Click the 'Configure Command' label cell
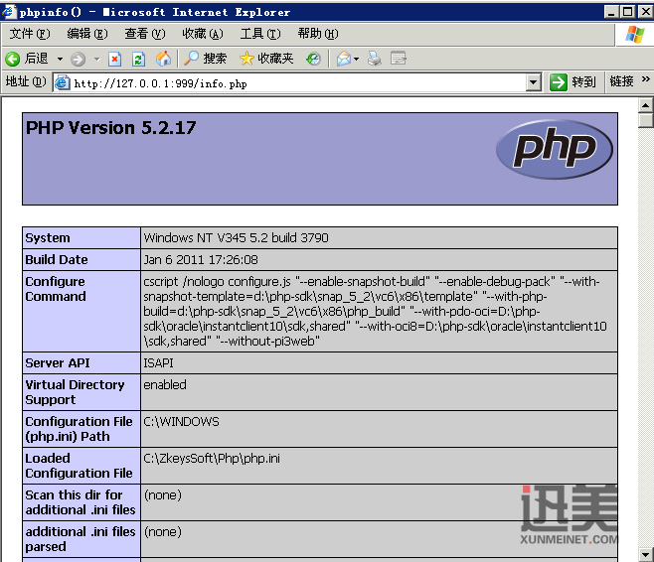The image size is (654, 562). pyautogui.click(x=82, y=311)
